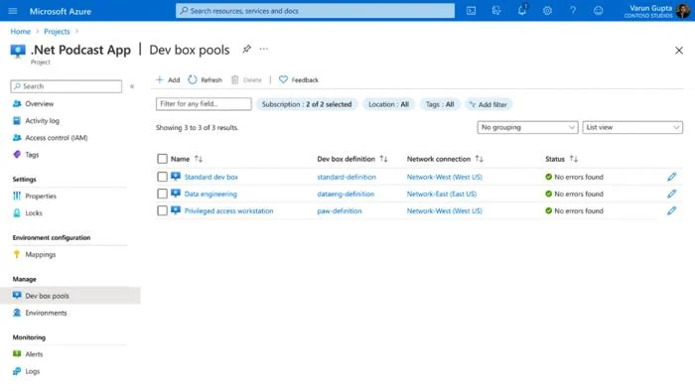The height and width of the screenshot is (391, 695).
Task: Open the No grouping dropdown
Action: pos(527,127)
